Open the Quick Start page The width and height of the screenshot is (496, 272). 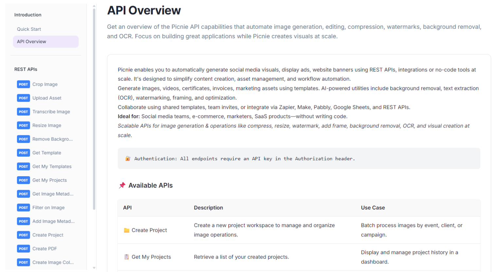click(x=29, y=29)
